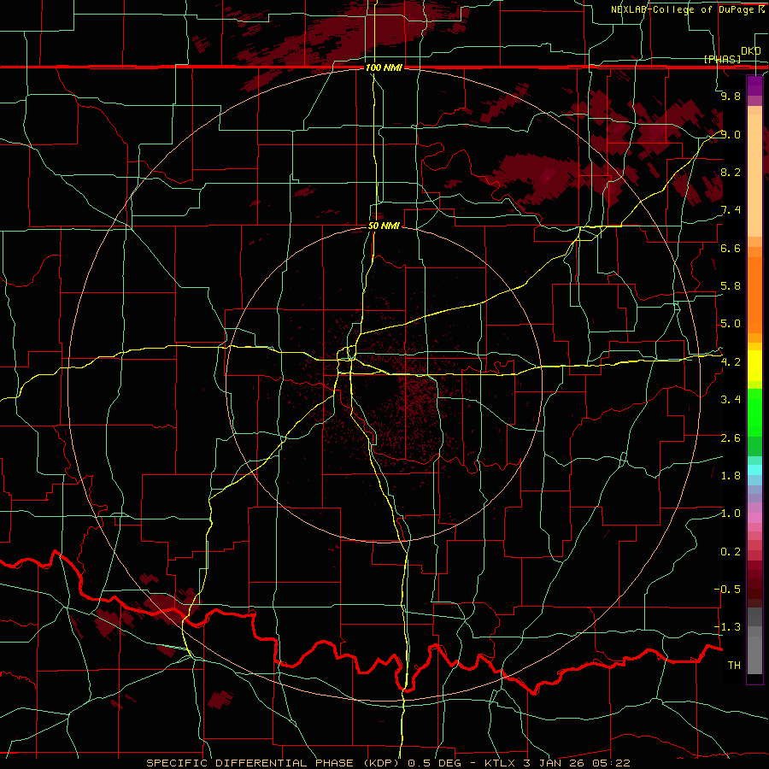Pick the orange swatch beside 5.8
769x769 pixels.
[x=754, y=294]
